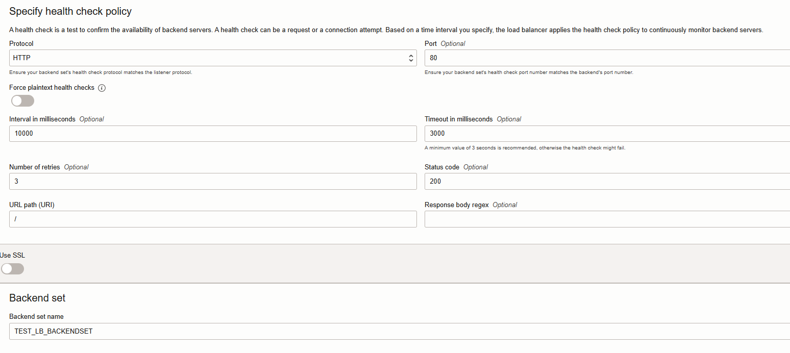Click the info icon beside Force plaintext health checks
The height and width of the screenshot is (353, 790).
[102, 88]
